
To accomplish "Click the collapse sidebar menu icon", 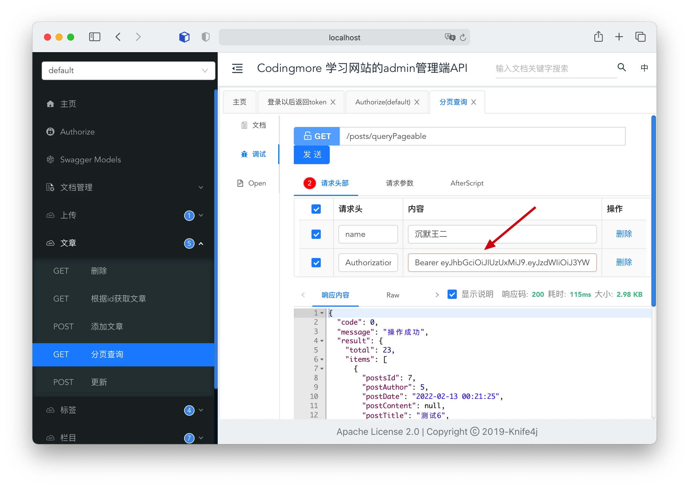I will tap(237, 68).
